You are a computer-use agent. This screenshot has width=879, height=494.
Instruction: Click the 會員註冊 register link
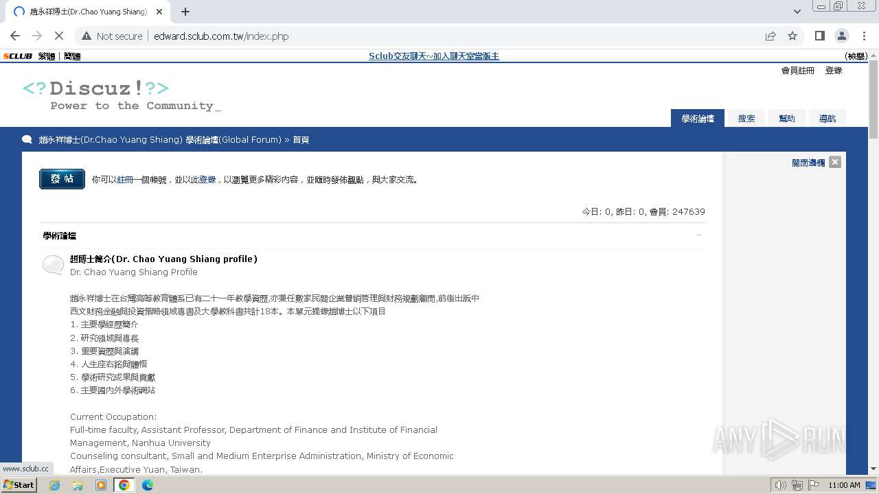(798, 71)
